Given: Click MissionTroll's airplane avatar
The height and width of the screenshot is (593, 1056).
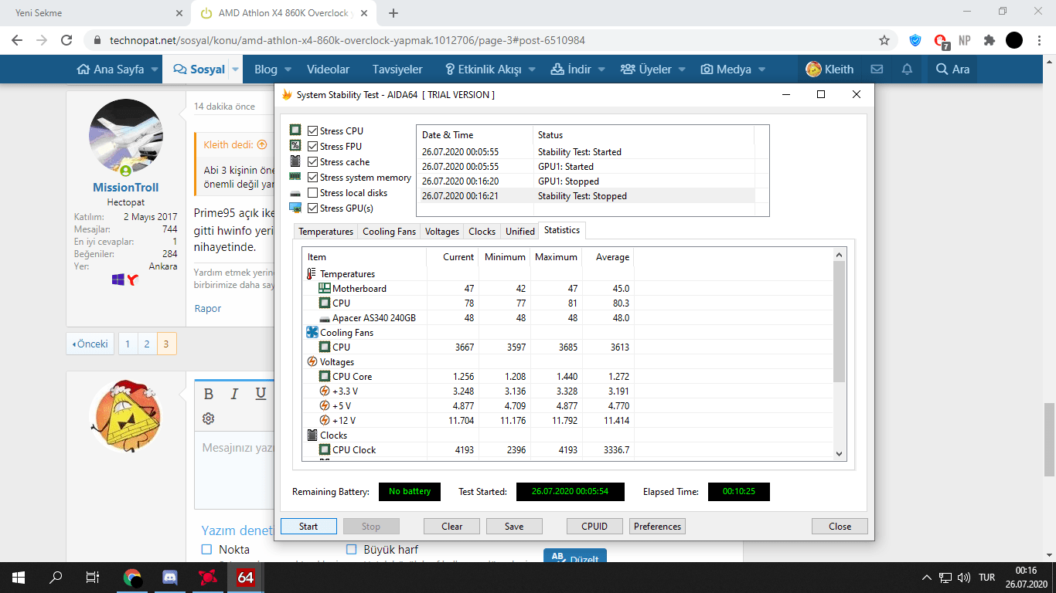Looking at the screenshot, I should pyautogui.click(x=126, y=136).
